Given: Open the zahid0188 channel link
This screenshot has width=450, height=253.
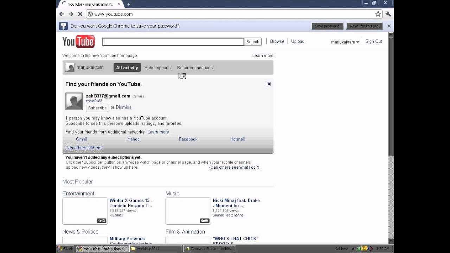Looking at the screenshot, I should pos(94,101).
